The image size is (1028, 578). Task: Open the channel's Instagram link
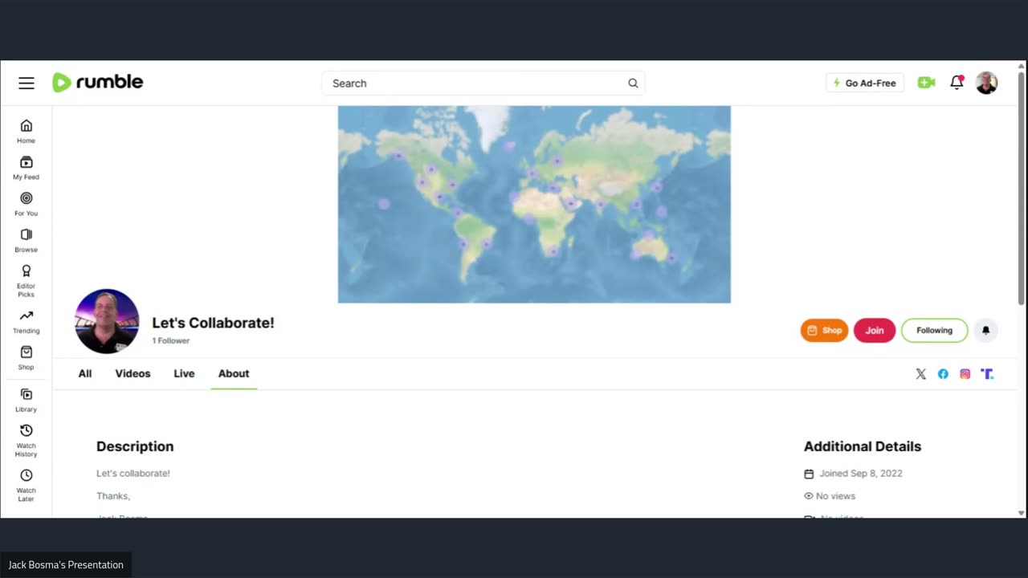pyautogui.click(x=965, y=374)
